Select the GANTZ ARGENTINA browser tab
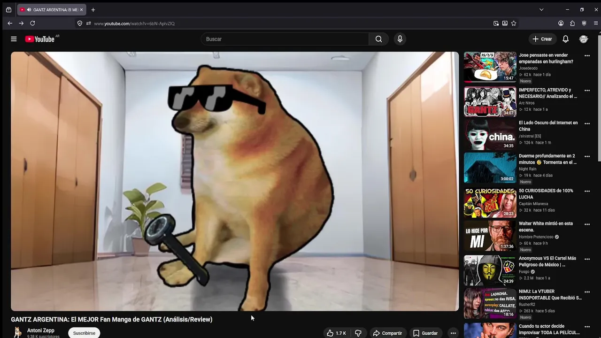 (52, 9)
